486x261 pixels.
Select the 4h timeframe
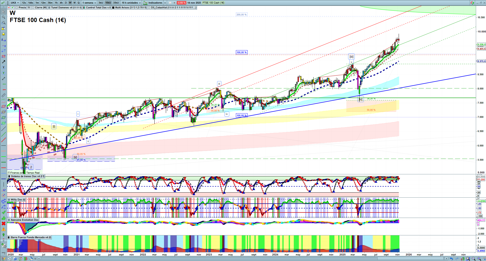click(61, 3)
